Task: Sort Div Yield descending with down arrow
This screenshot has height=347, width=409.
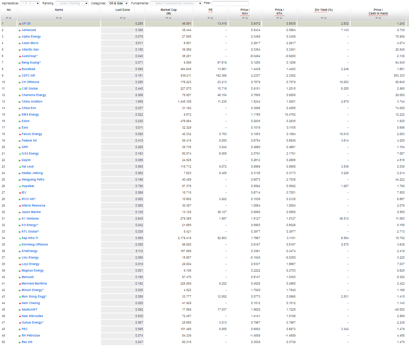Action: 322,18
